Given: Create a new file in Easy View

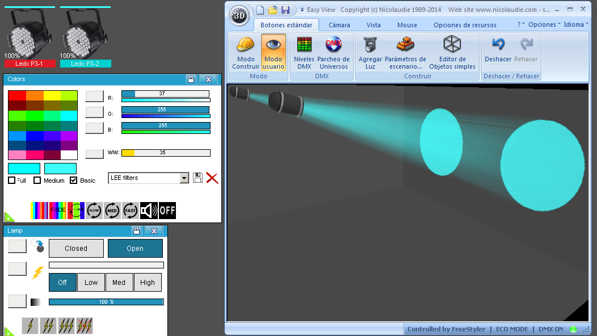Looking at the screenshot, I should (260, 10).
